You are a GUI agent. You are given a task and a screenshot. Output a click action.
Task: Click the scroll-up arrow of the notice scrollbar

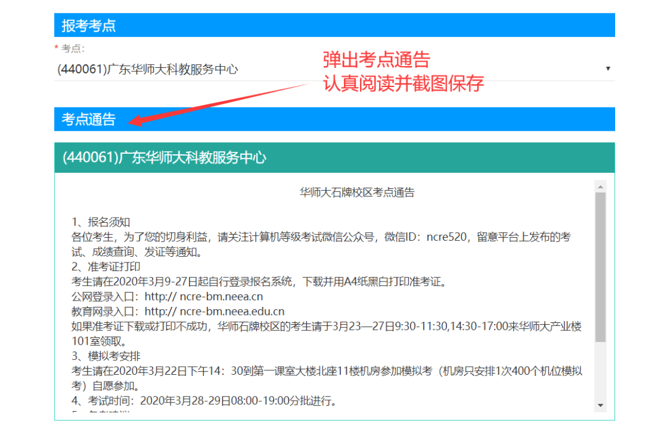pos(600,186)
